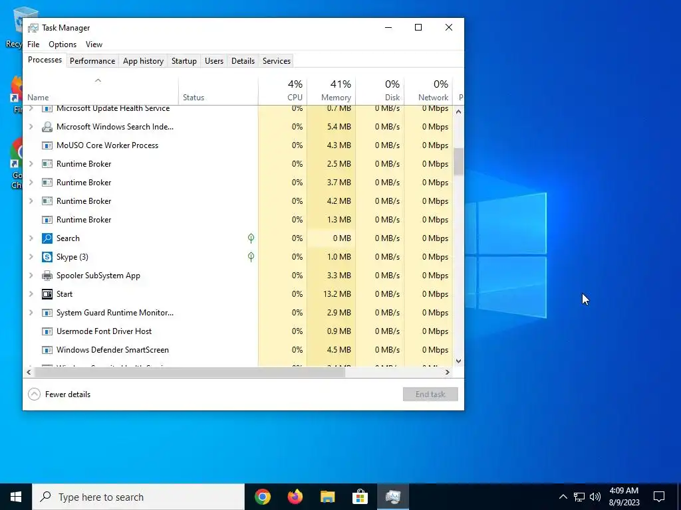Sort by the Network column header

[x=429, y=91]
